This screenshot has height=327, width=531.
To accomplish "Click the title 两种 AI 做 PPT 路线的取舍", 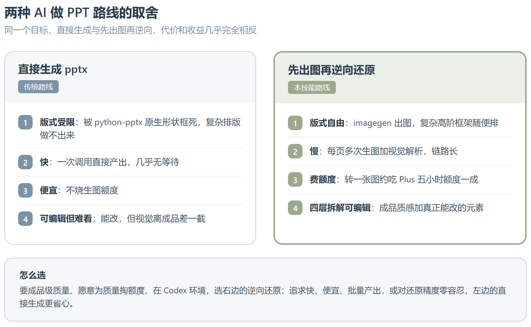I will pos(81,13).
